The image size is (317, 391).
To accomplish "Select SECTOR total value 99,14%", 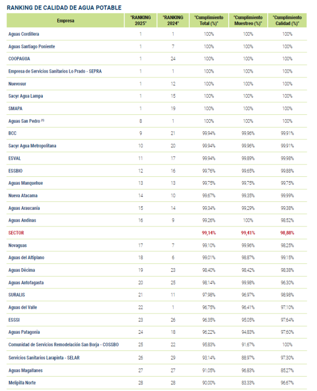I will (209, 233).
